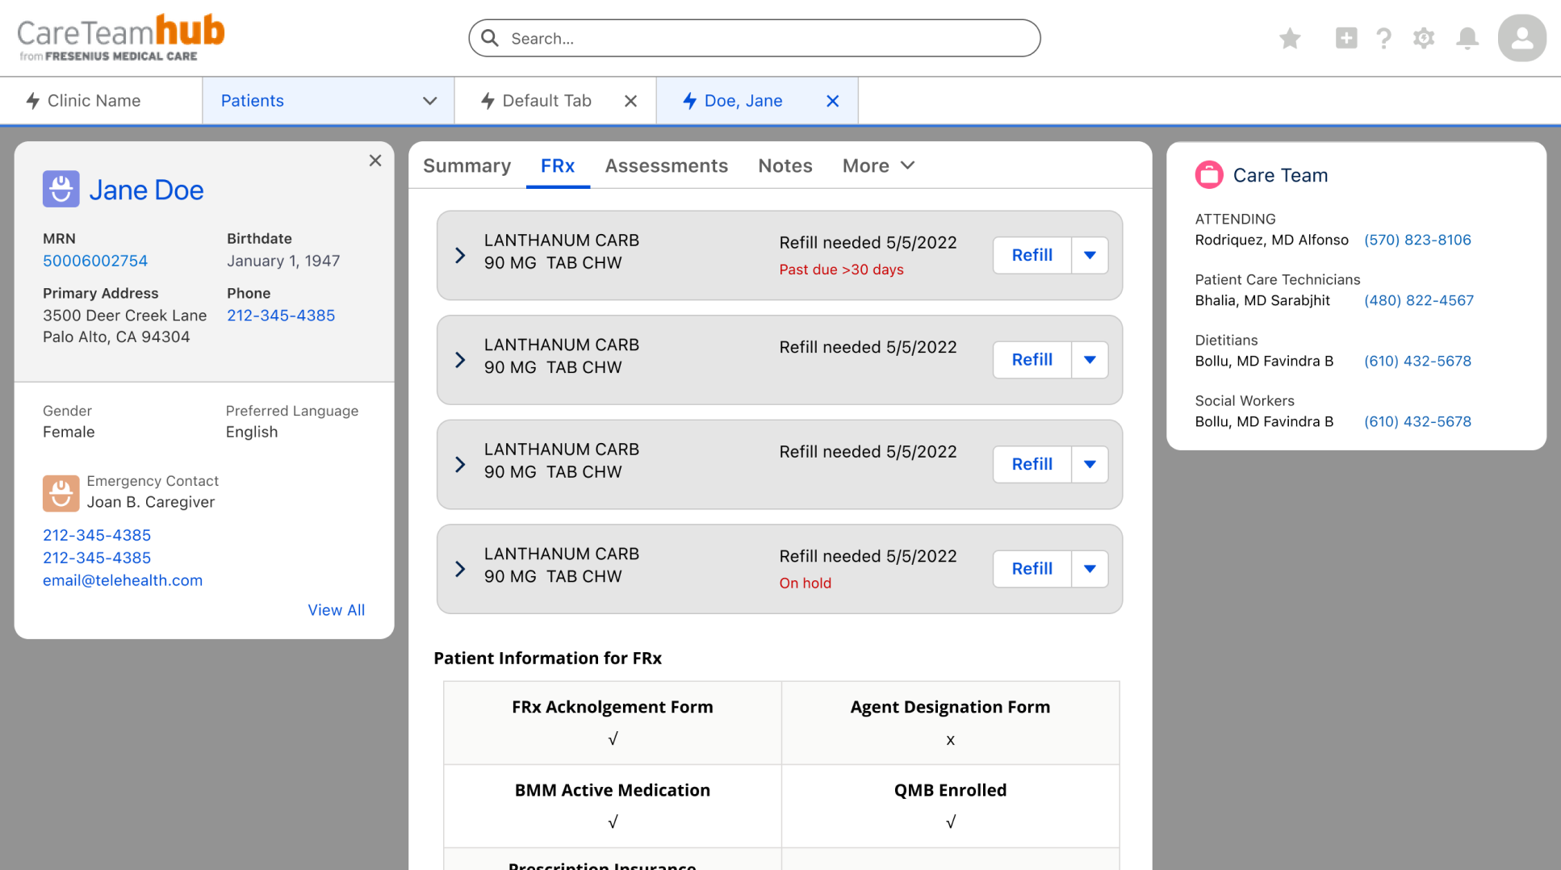This screenshot has width=1561, height=870.
Task: Open the Patients dropdown in navigation
Action: (429, 101)
